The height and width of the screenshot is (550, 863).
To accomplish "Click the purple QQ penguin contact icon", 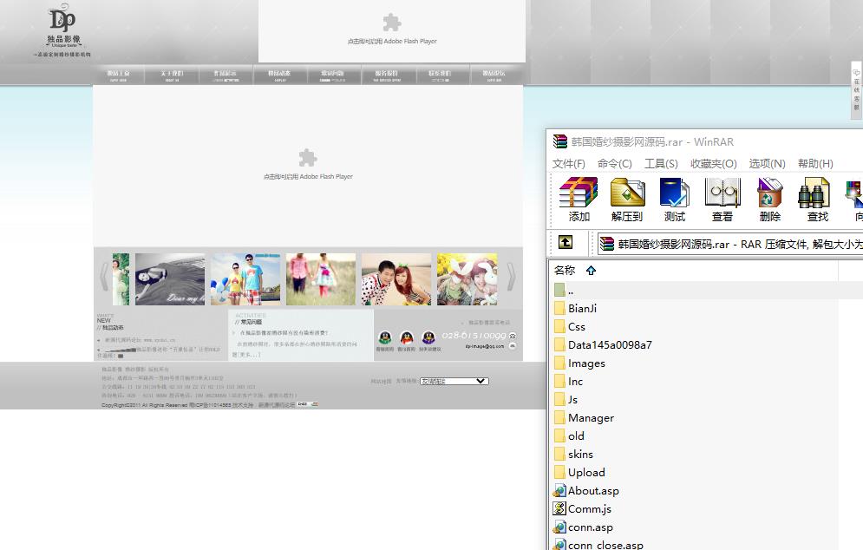I will pos(428,337).
